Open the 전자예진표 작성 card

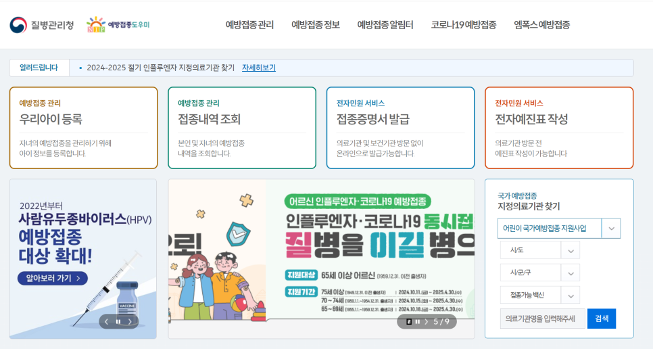(x=559, y=128)
